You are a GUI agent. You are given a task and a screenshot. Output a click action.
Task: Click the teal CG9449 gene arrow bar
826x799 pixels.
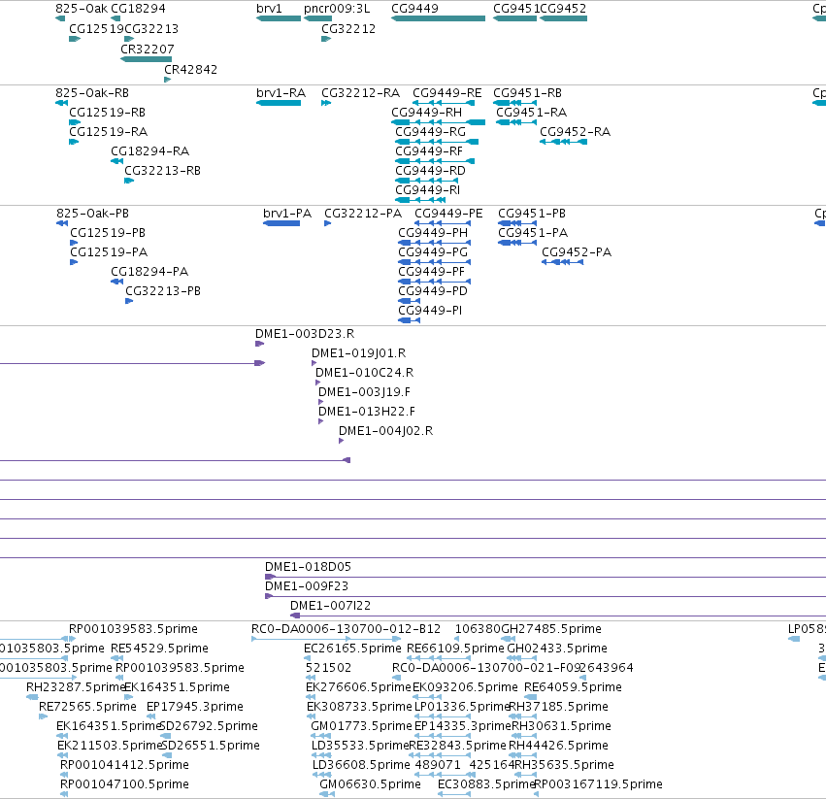point(439,18)
